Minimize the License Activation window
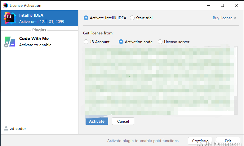Image resolution: width=244 pixels, height=146 pixels. 208,5
